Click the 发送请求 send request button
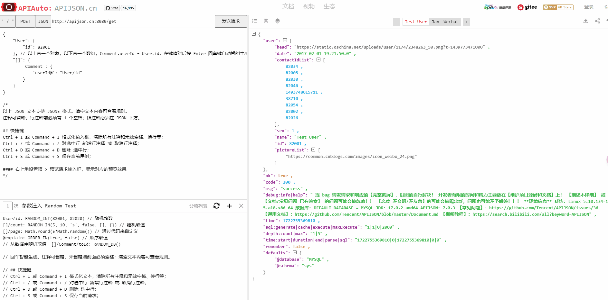 click(231, 22)
